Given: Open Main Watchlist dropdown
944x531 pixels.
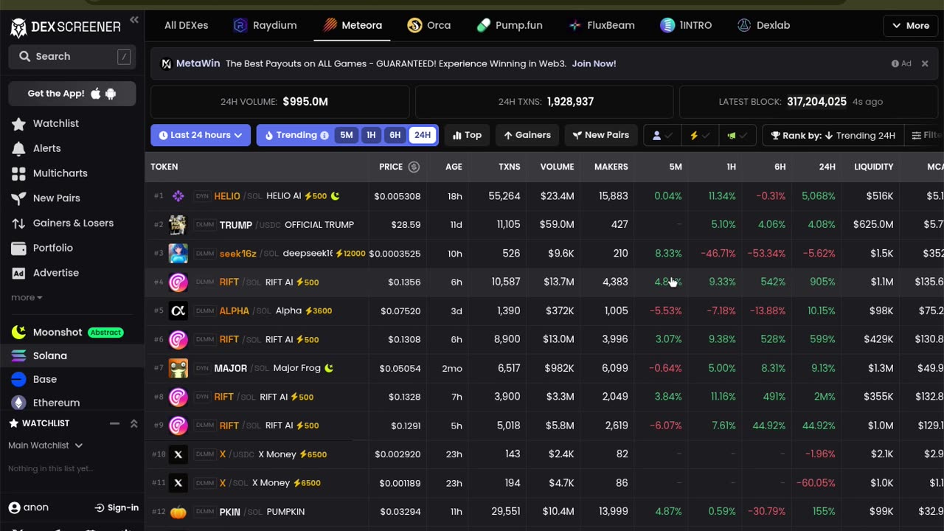Looking at the screenshot, I should coord(46,445).
